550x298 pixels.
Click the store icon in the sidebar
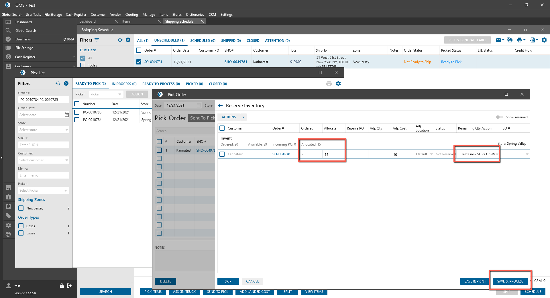click(x=8, y=188)
